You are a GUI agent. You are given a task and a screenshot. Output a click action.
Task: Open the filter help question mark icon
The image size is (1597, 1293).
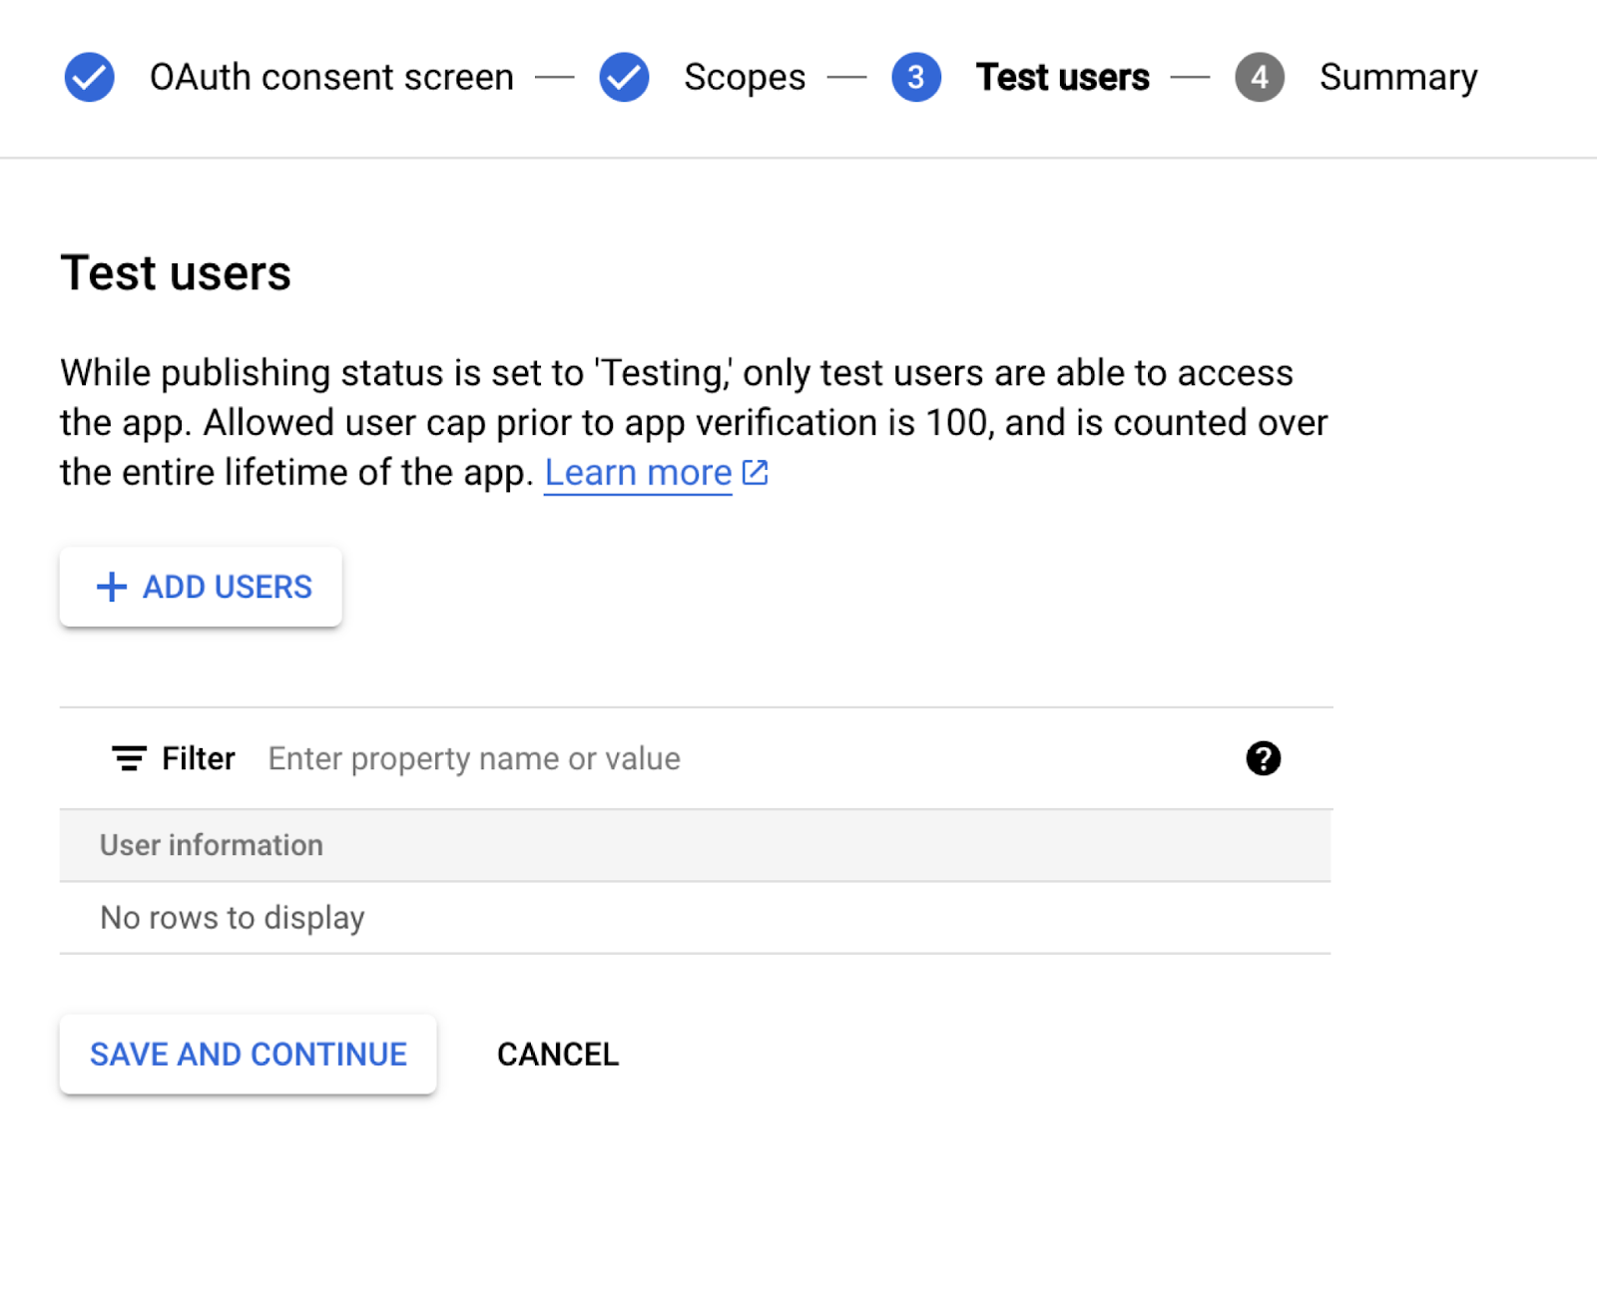coord(1263,758)
